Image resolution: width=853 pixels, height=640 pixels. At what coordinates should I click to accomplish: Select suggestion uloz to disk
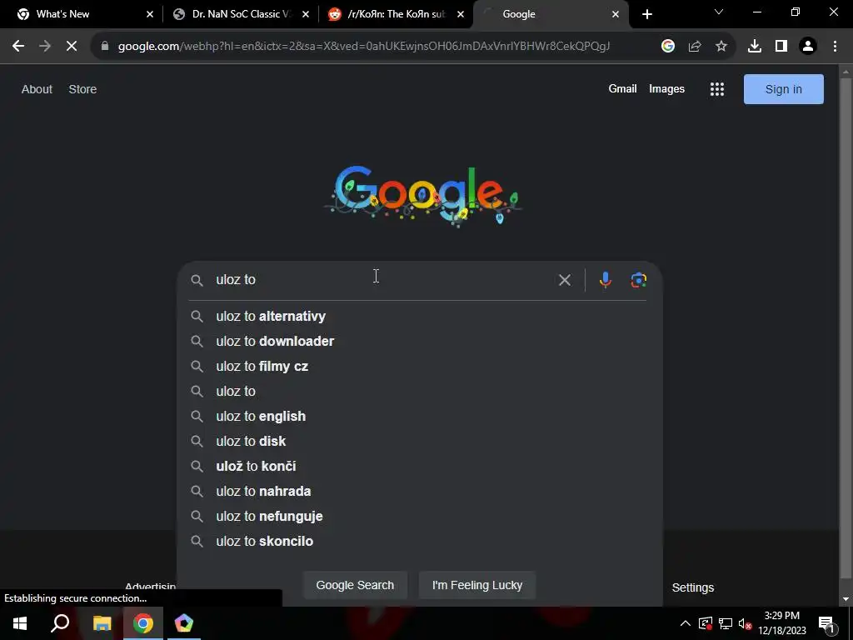coord(420,442)
